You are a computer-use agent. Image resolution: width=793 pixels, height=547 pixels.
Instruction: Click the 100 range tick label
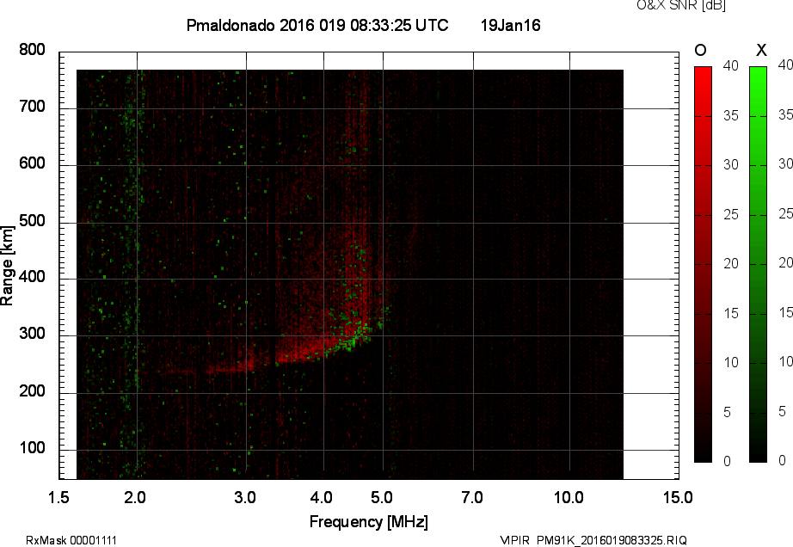(x=33, y=448)
